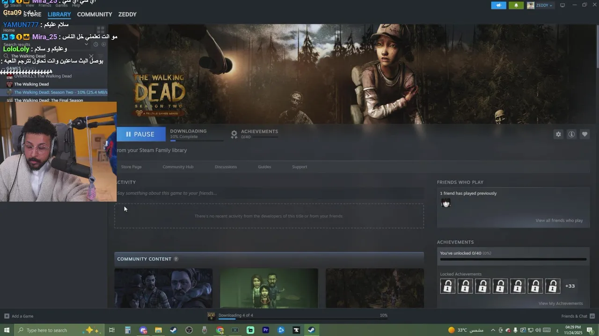
Task: Switch to Big Picture mode monitor icon
Action: click(x=562, y=5)
